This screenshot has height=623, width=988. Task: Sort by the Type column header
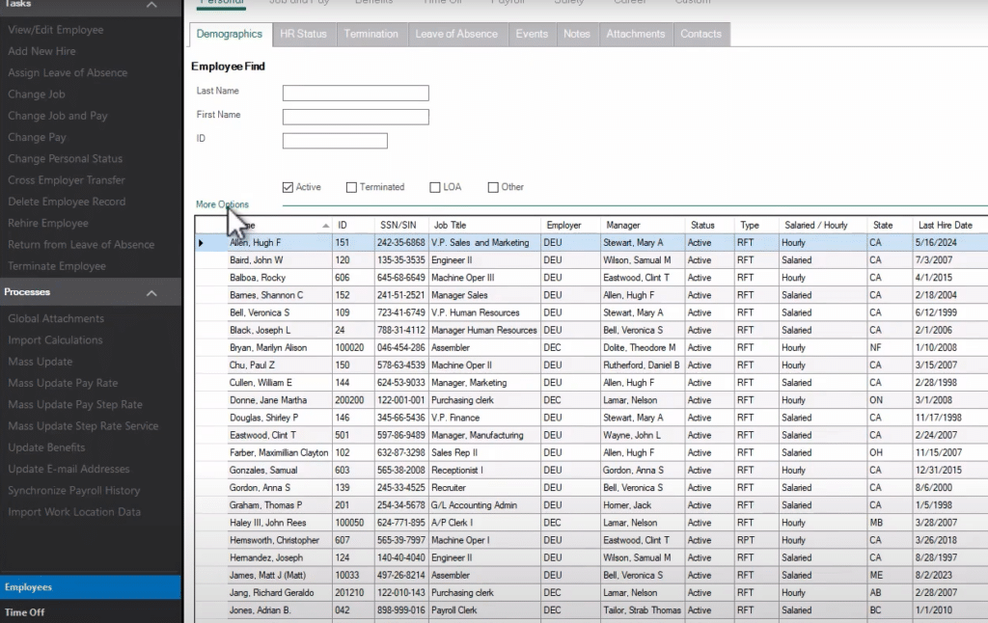point(756,225)
